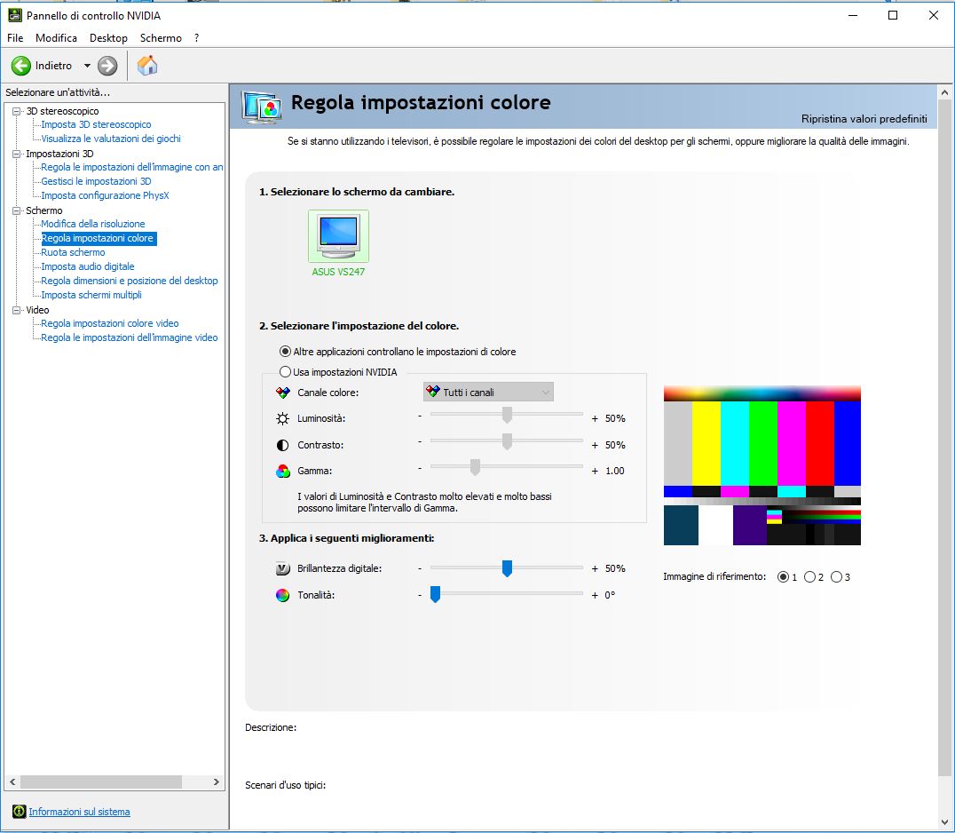
Task: Open 'Gestisci le impostazioni 3D'
Action: 96,181
